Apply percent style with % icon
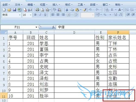136x102 pixels. pyautogui.click(x=105, y=15)
